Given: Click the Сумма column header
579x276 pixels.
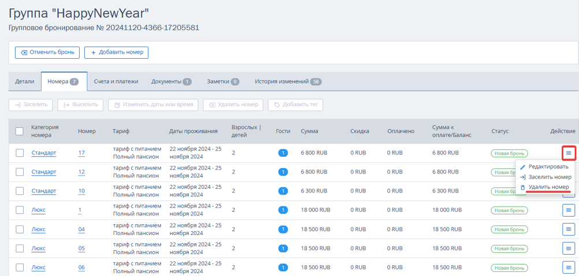Looking at the screenshot, I should (309, 131).
